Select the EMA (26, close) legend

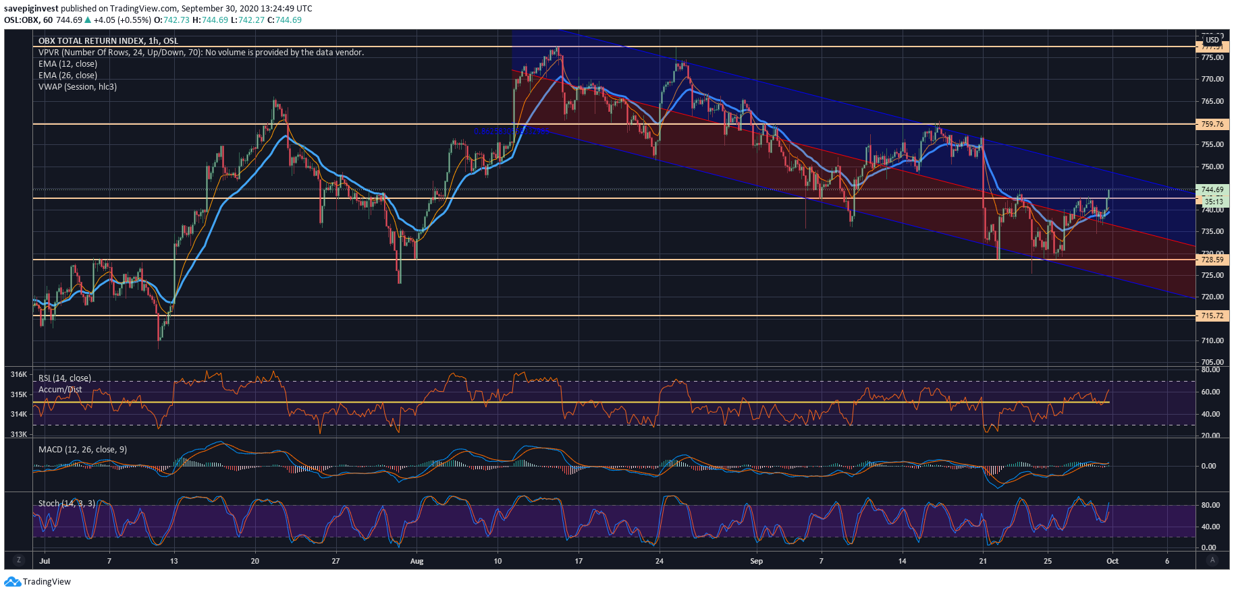(x=68, y=76)
